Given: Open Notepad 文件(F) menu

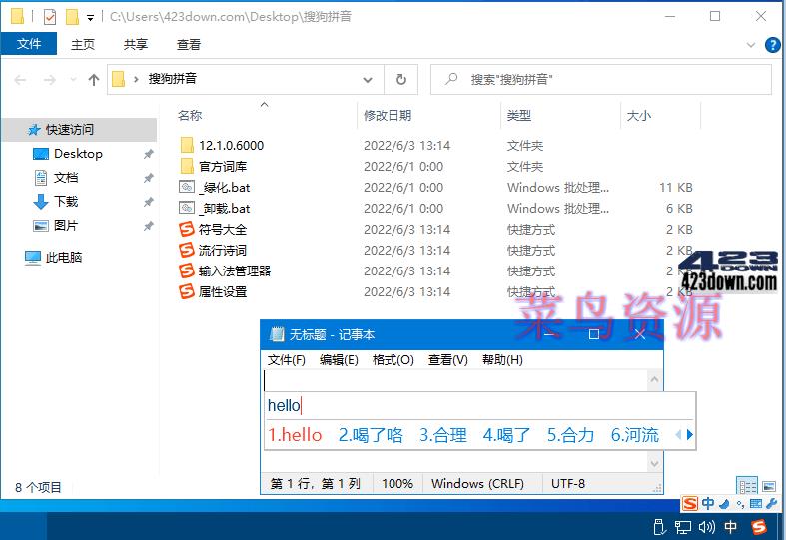Looking at the screenshot, I should [287, 360].
